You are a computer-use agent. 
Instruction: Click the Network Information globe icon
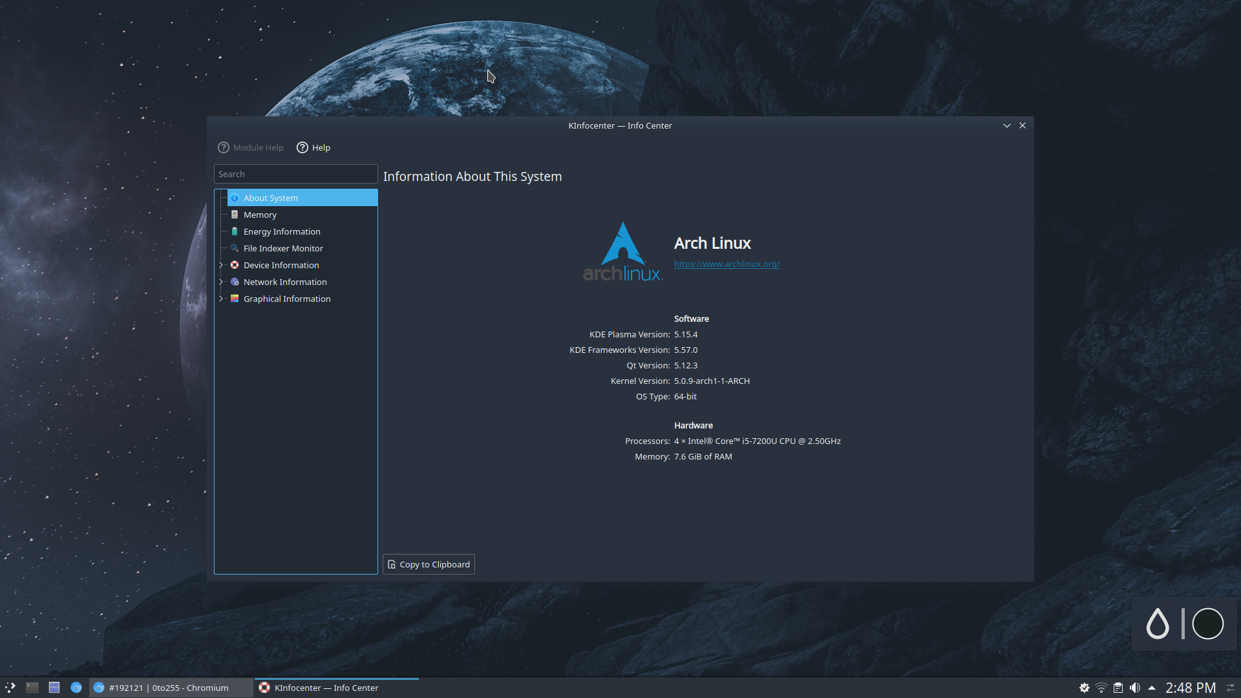click(x=235, y=281)
